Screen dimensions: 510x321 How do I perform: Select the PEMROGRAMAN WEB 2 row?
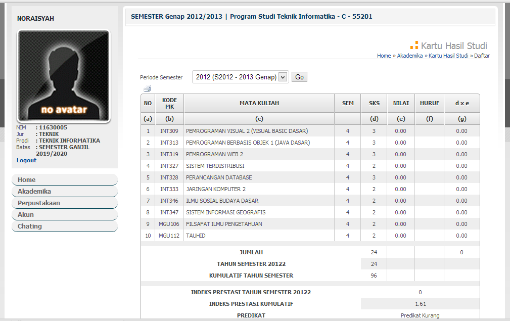[214, 154]
